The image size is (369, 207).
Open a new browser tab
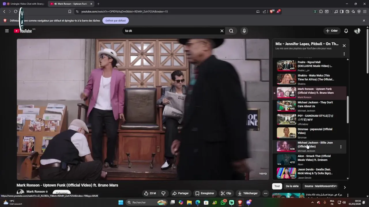click(98, 4)
